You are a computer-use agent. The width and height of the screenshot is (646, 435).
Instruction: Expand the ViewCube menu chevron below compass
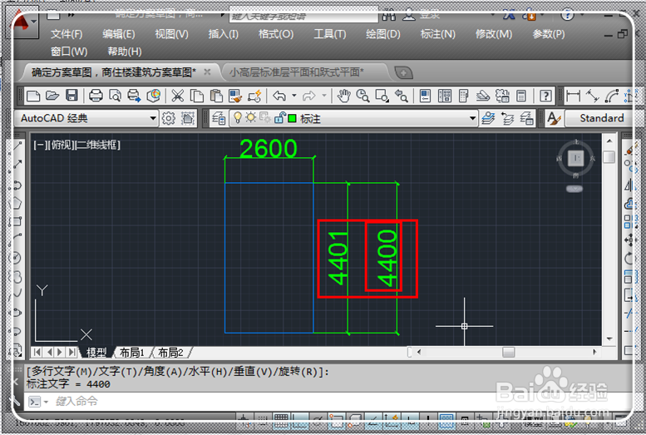[x=574, y=189]
